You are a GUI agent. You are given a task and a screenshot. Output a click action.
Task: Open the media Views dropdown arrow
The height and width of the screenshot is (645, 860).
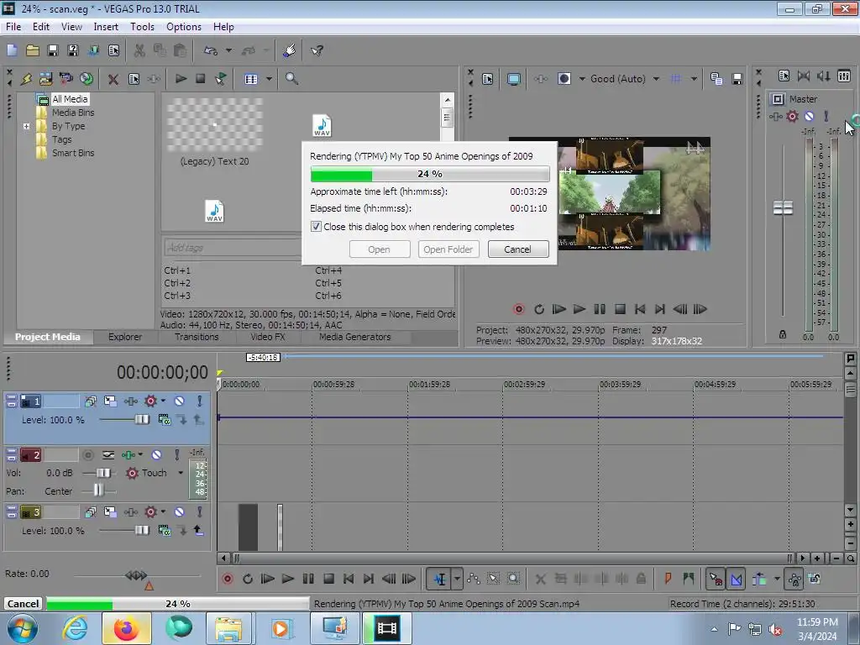pyautogui.click(x=269, y=79)
